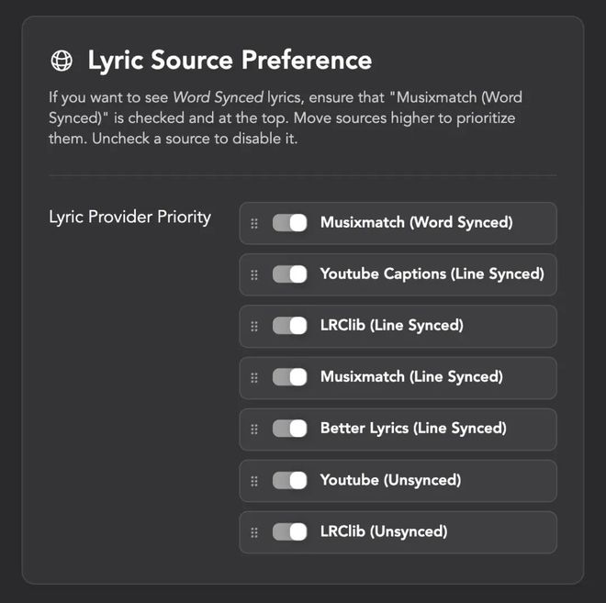Click the Lyric Source Preference heading

click(x=230, y=61)
